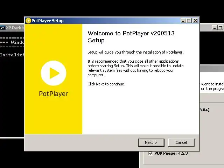Click the white play logo on the yellow panel
Image resolution: width=224 pixels, height=168 pixels.
point(54,73)
